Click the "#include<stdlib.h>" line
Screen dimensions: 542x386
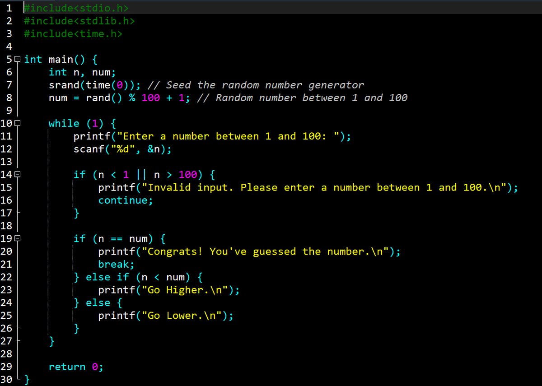pyautogui.click(x=79, y=21)
